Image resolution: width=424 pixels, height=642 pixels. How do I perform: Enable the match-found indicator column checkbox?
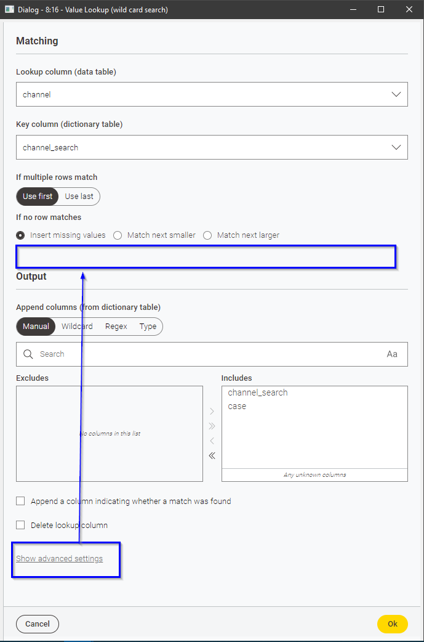pos(20,501)
